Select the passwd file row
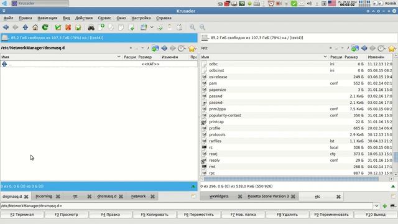 pos(297,96)
